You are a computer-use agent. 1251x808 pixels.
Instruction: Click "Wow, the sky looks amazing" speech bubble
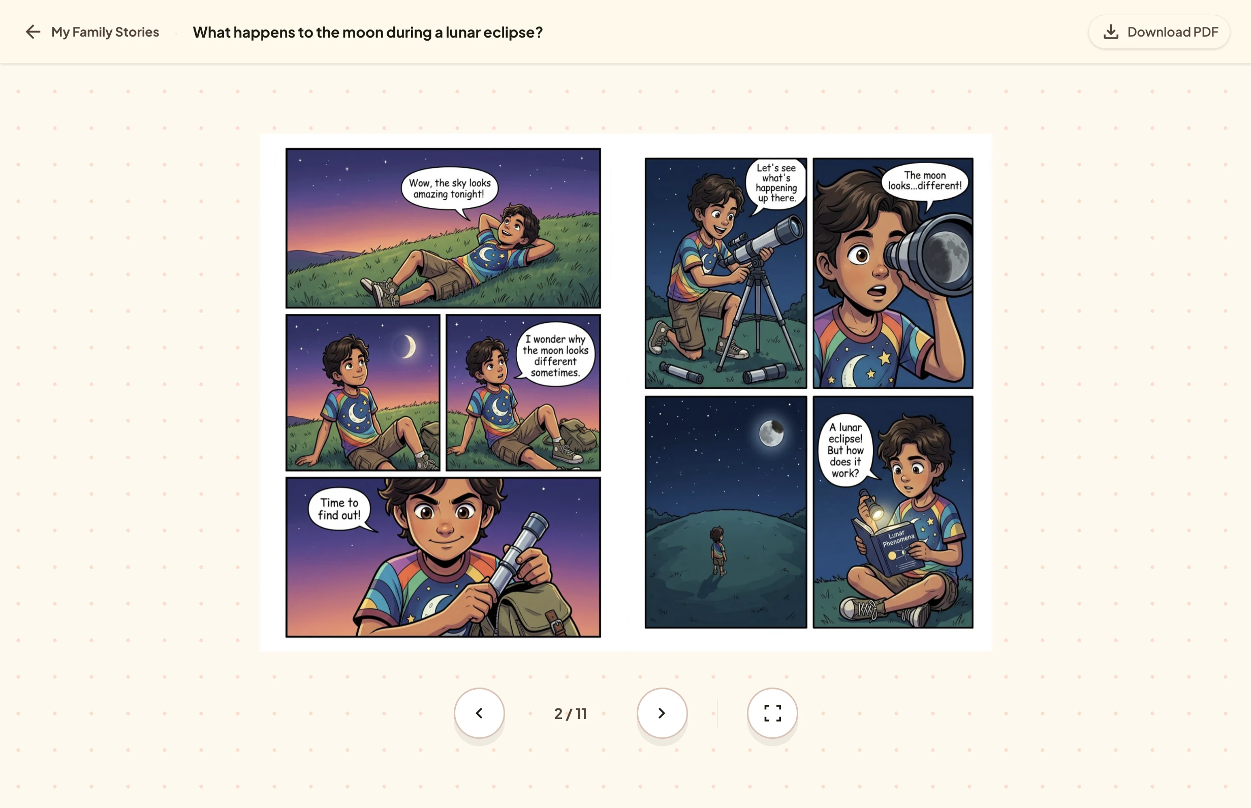point(450,189)
